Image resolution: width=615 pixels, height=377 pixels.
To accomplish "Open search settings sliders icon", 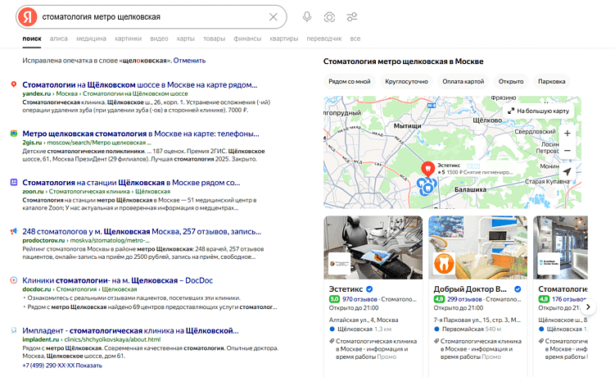I will point(352,17).
